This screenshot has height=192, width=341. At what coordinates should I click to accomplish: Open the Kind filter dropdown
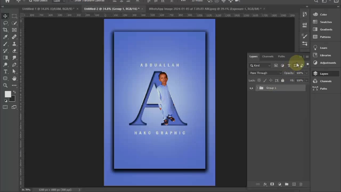(260, 65)
